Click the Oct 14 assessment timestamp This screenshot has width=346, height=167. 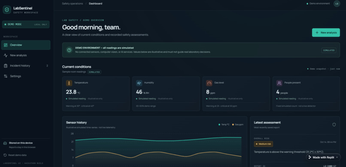click(x=328, y=142)
